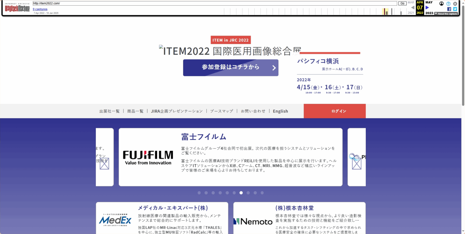Click the 参加登録はコチラから registration button
The width and height of the screenshot is (465, 234).
(231, 68)
